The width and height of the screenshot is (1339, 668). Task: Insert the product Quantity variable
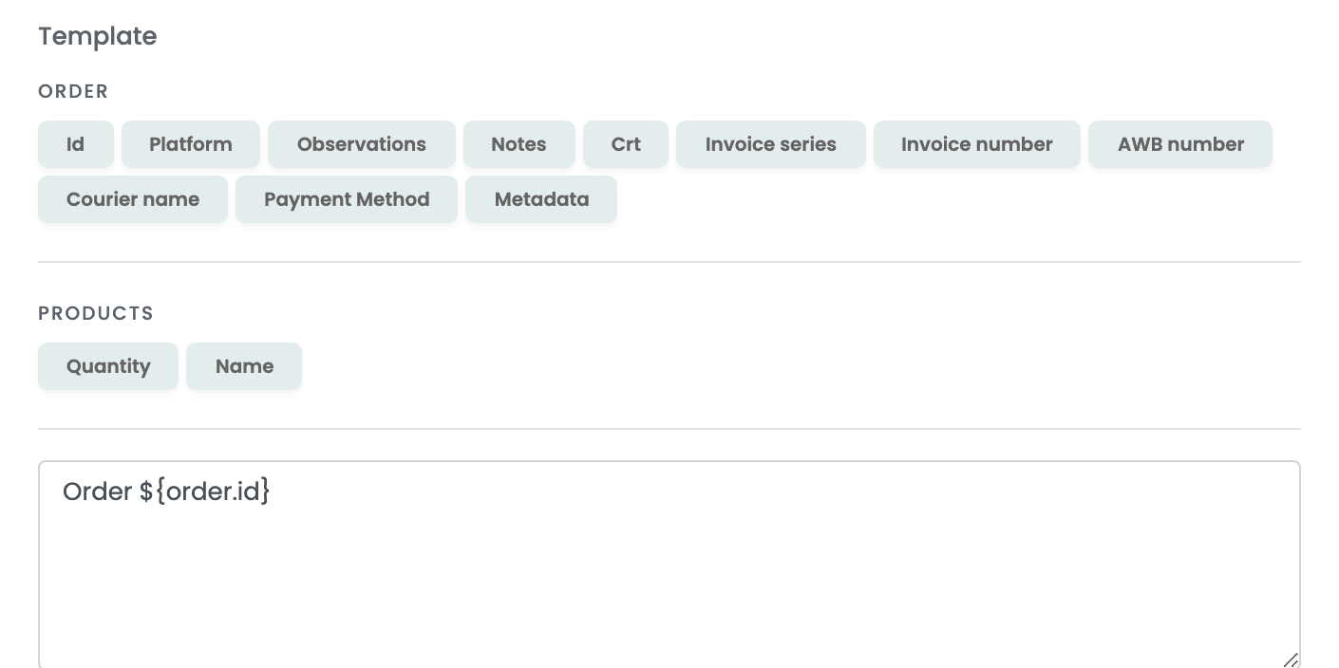coord(108,366)
